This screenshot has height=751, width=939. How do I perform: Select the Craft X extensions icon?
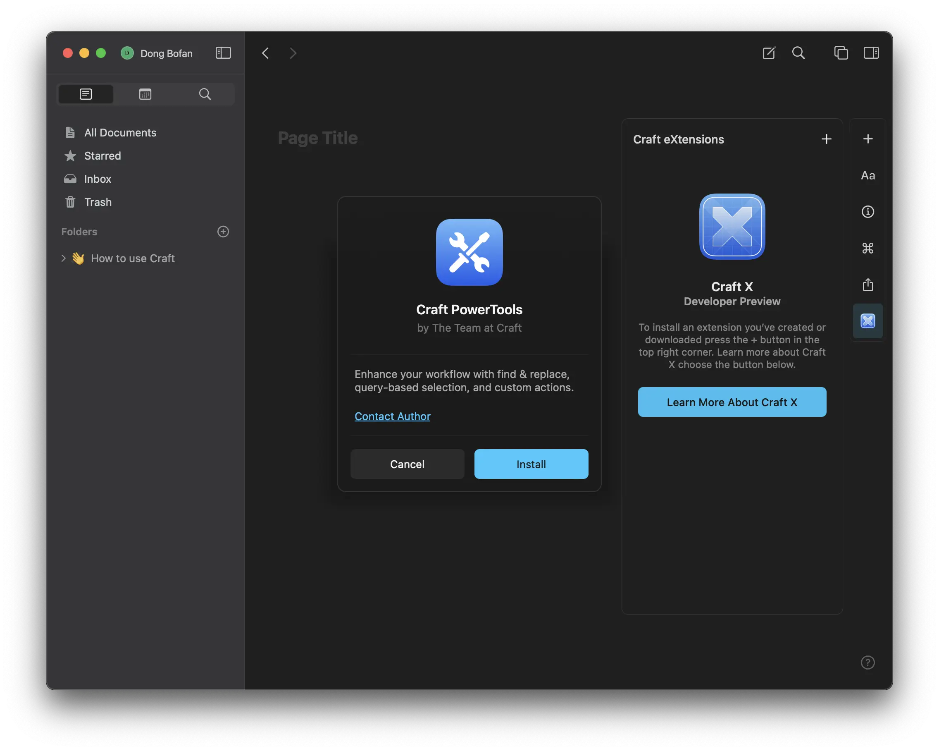click(868, 321)
